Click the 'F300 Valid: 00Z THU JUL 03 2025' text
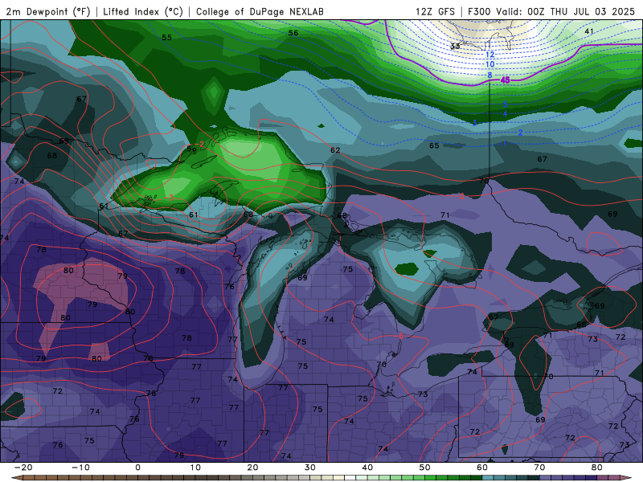The image size is (643, 482). (551, 11)
